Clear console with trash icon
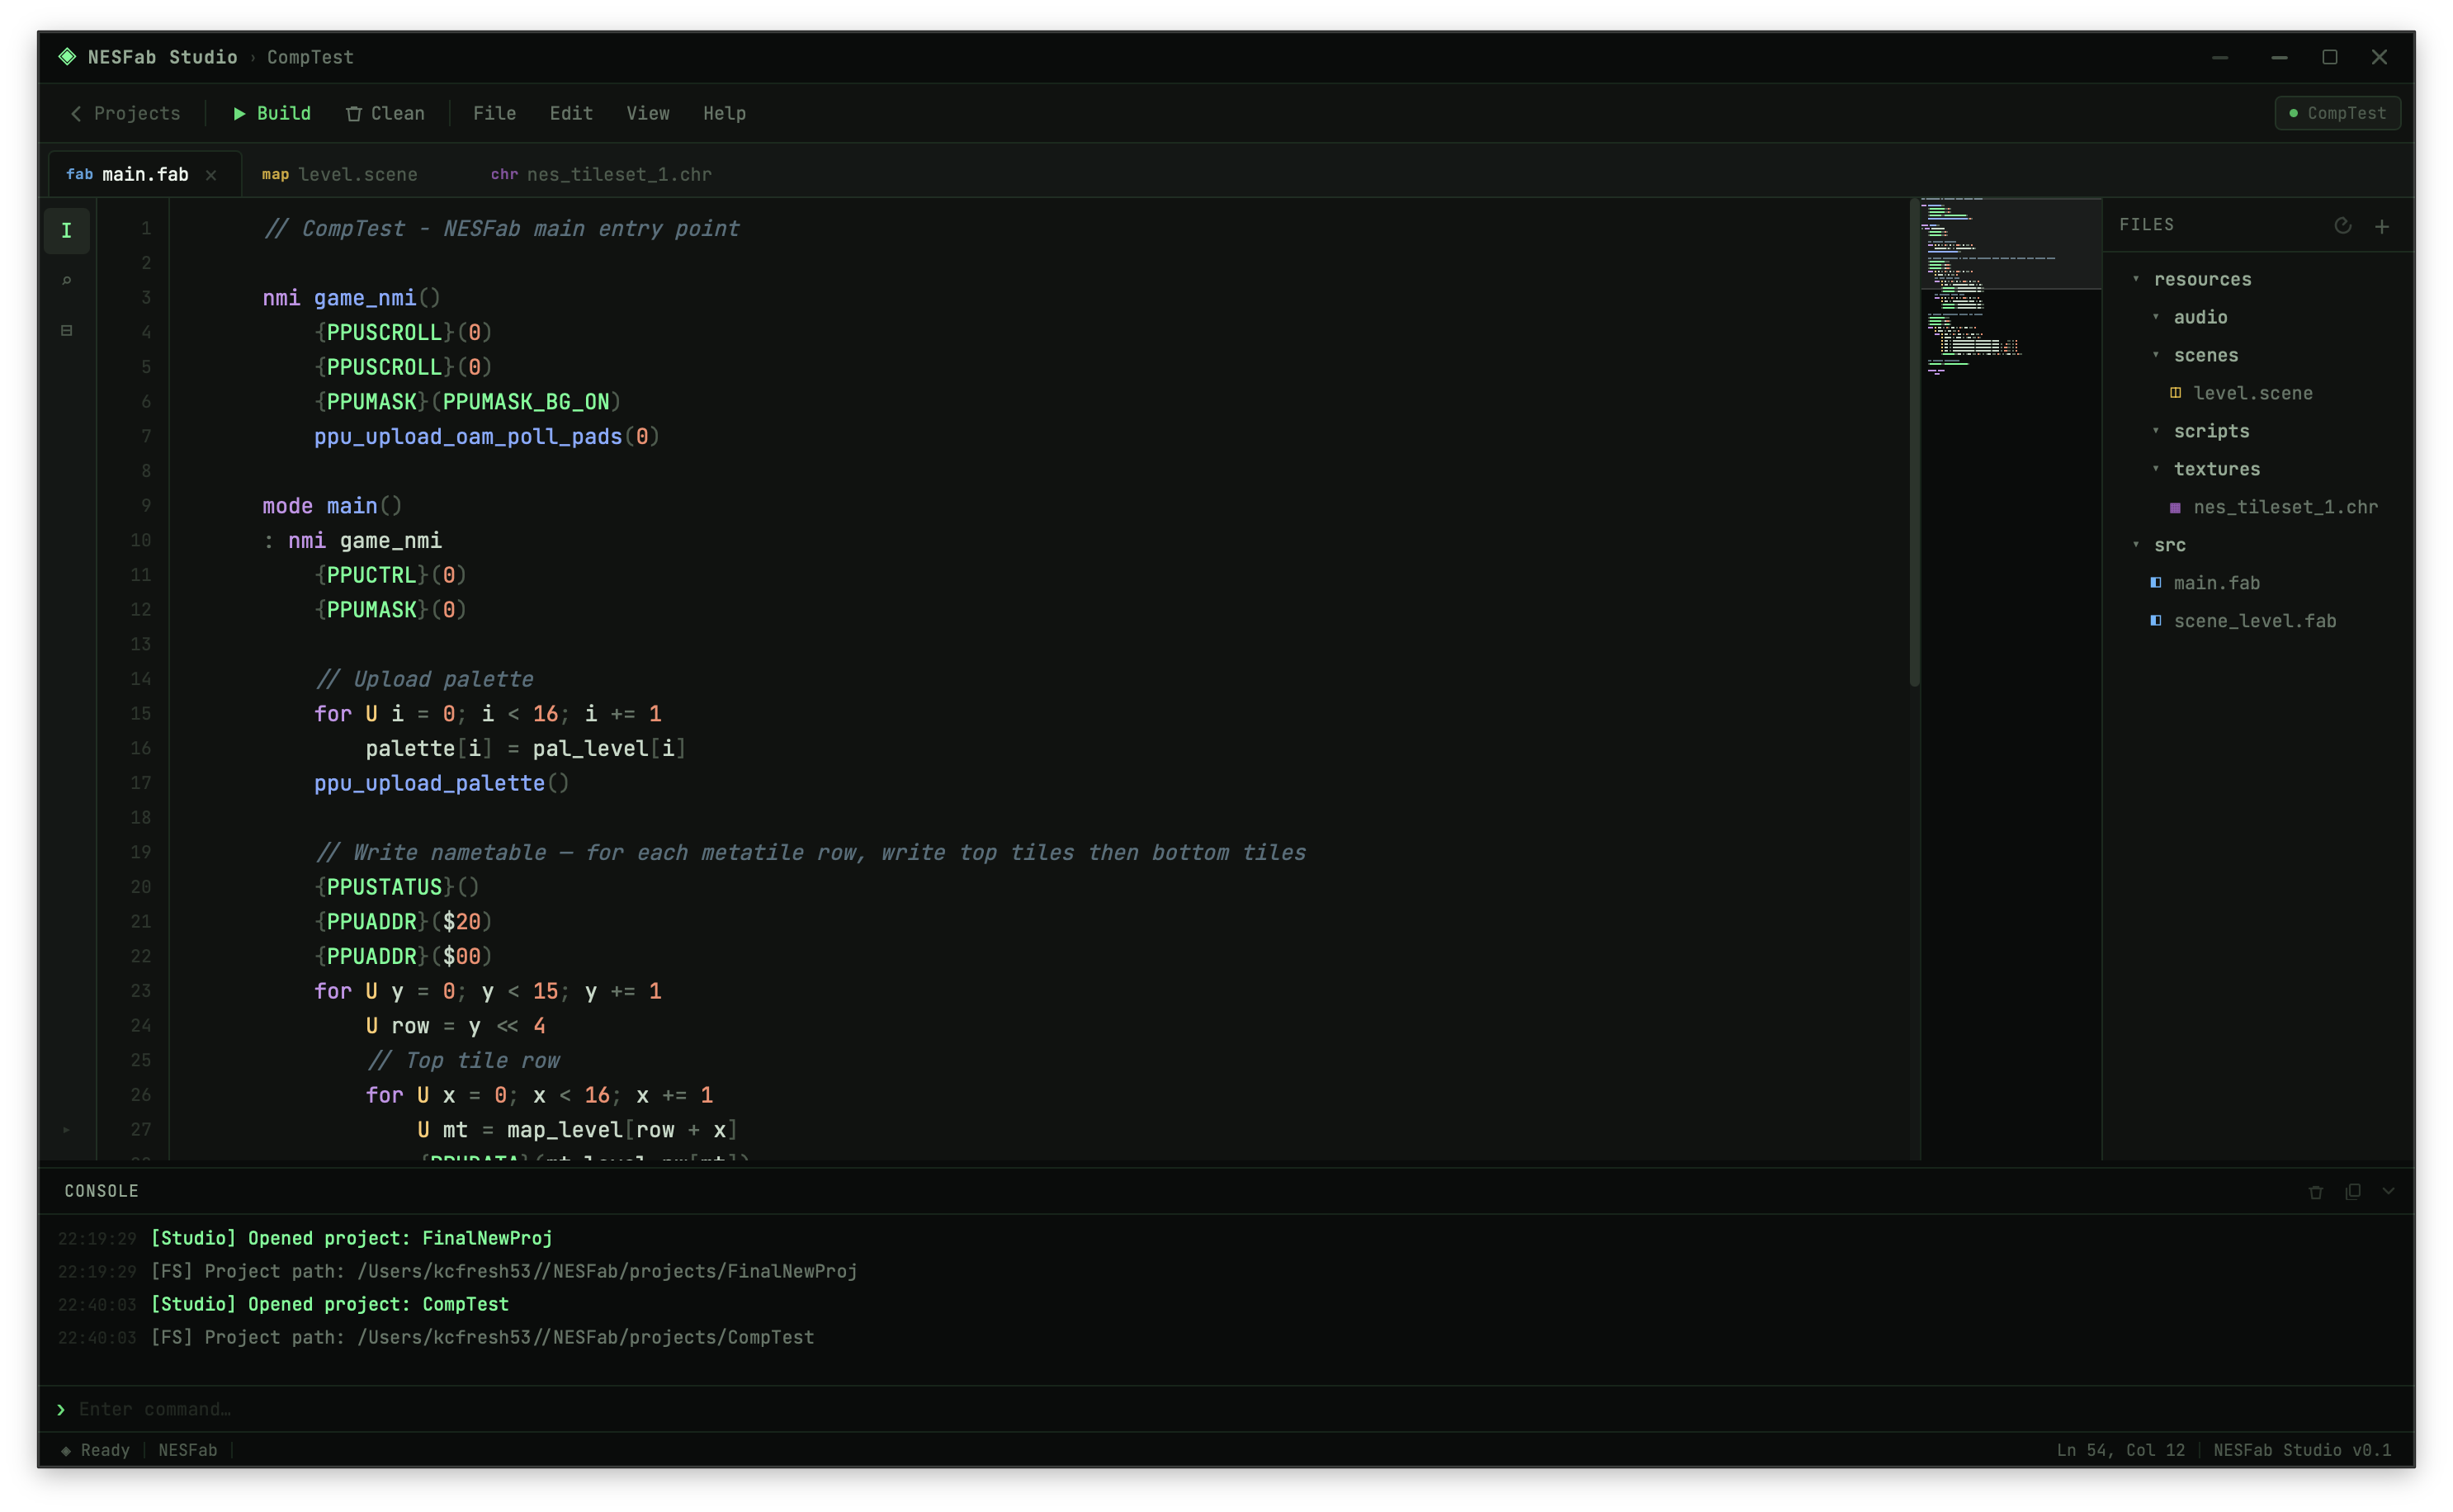 tap(2315, 1191)
